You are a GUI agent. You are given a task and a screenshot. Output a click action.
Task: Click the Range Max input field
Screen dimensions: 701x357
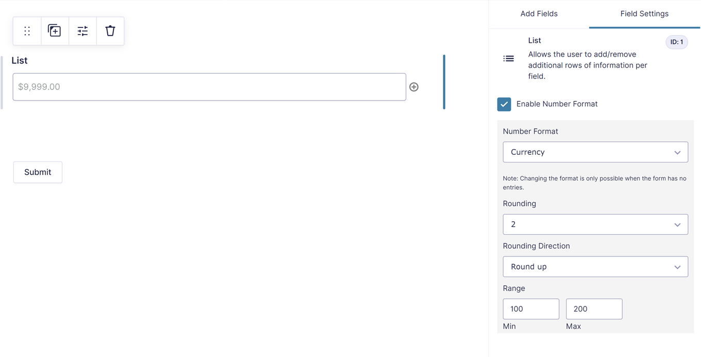coord(594,309)
